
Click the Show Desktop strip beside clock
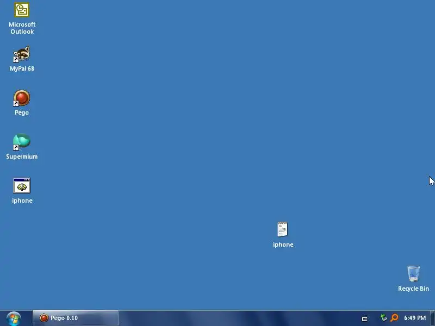click(x=433, y=318)
